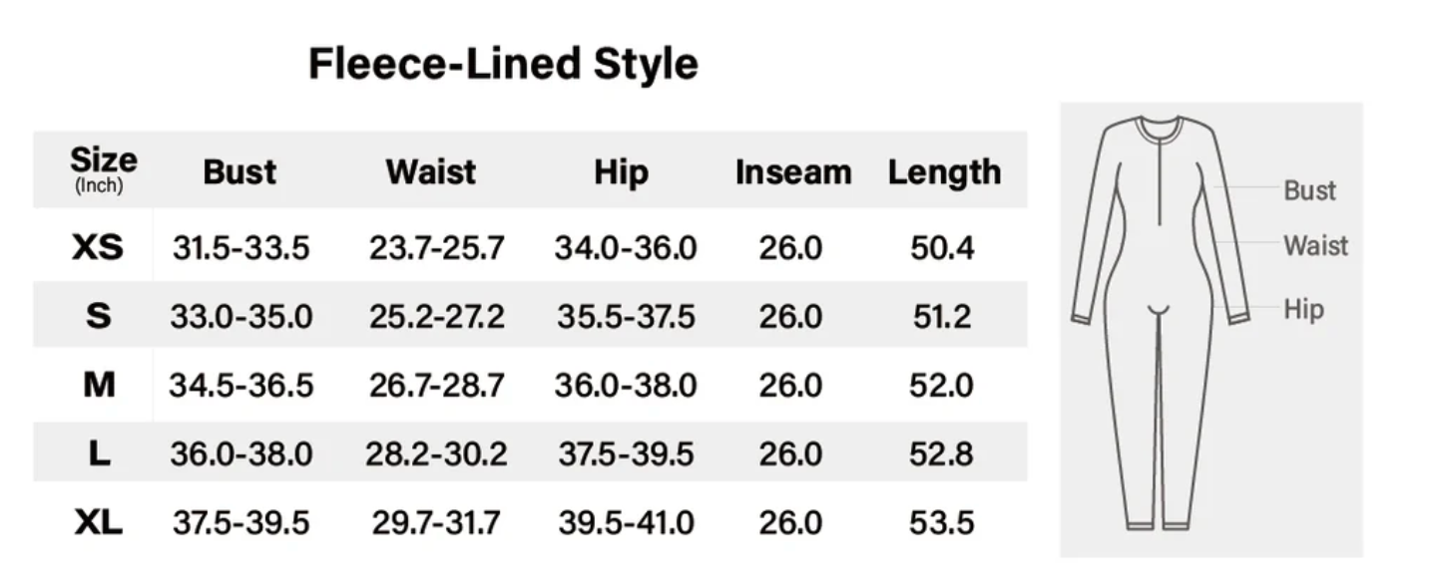The height and width of the screenshot is (584, 1429).
Task: Select the XS size row label
Action: click(98, 247)
